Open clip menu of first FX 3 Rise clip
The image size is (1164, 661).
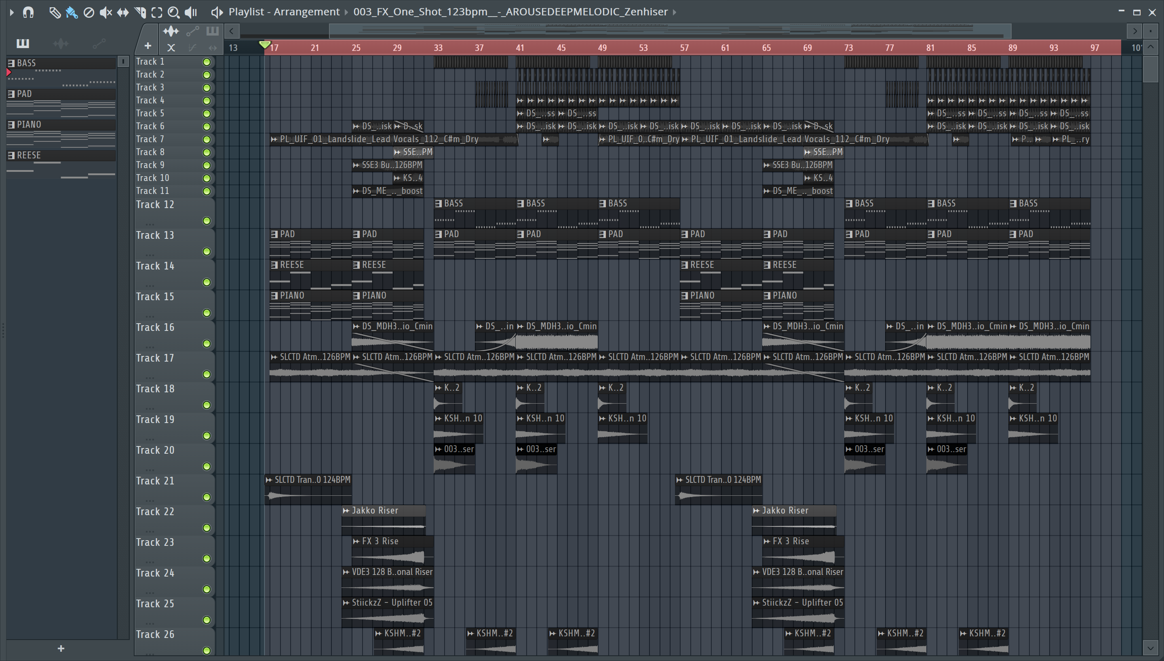click(356, 541)
